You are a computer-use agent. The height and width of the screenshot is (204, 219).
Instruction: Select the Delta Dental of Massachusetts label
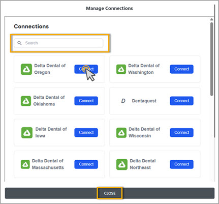[x=48, y=164]
